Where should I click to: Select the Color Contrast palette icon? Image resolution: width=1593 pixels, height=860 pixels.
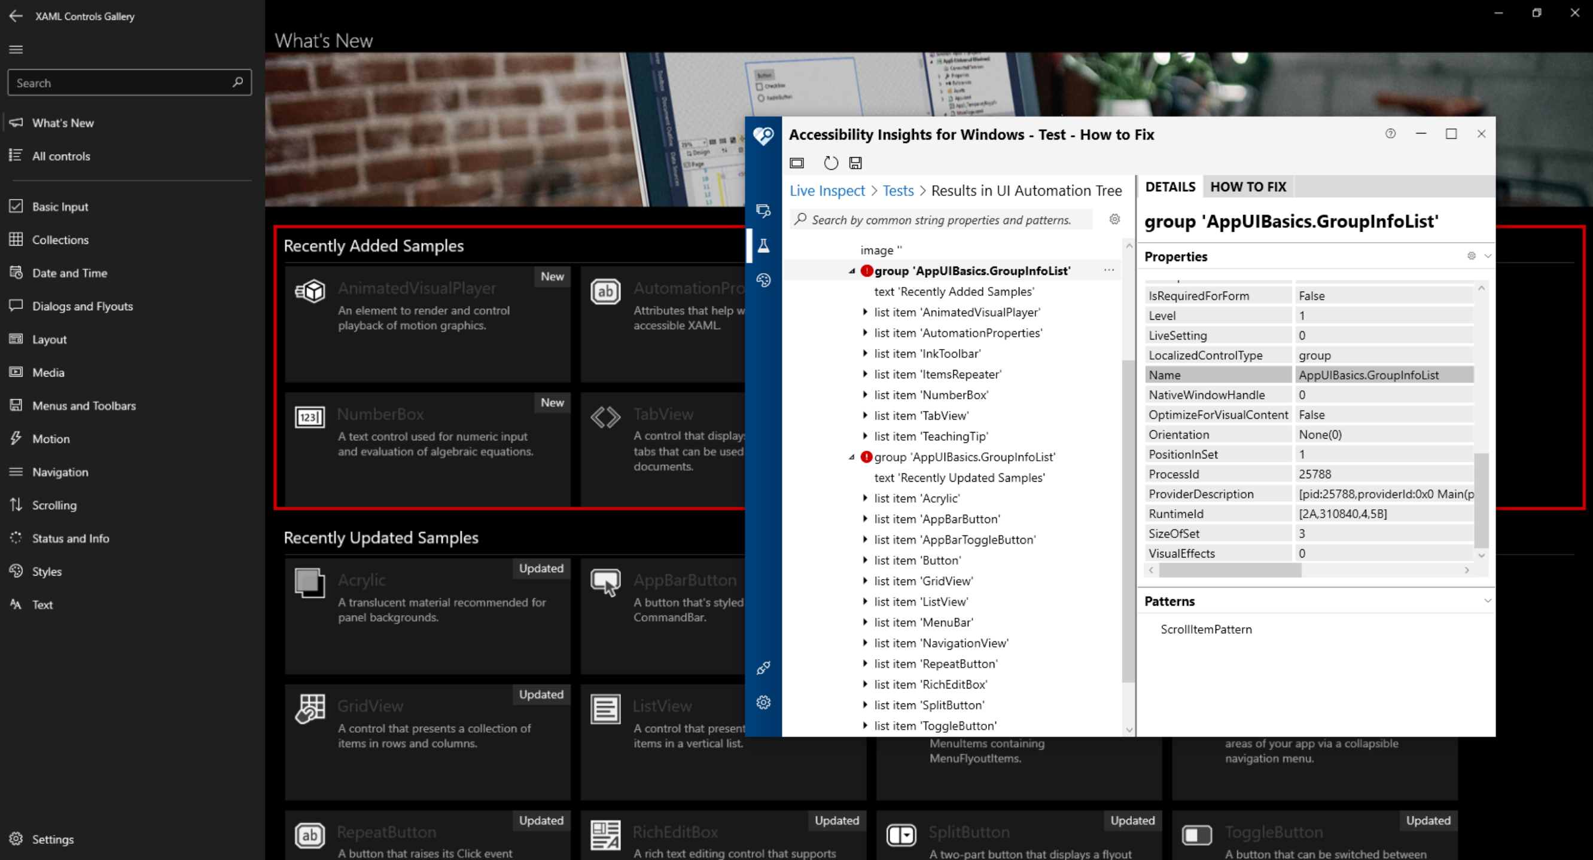click(764, 280)
